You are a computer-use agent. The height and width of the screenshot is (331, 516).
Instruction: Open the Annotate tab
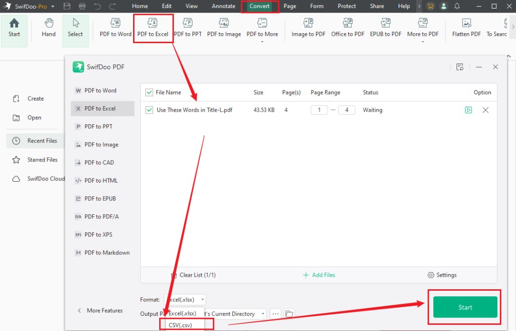pos(223,6)
